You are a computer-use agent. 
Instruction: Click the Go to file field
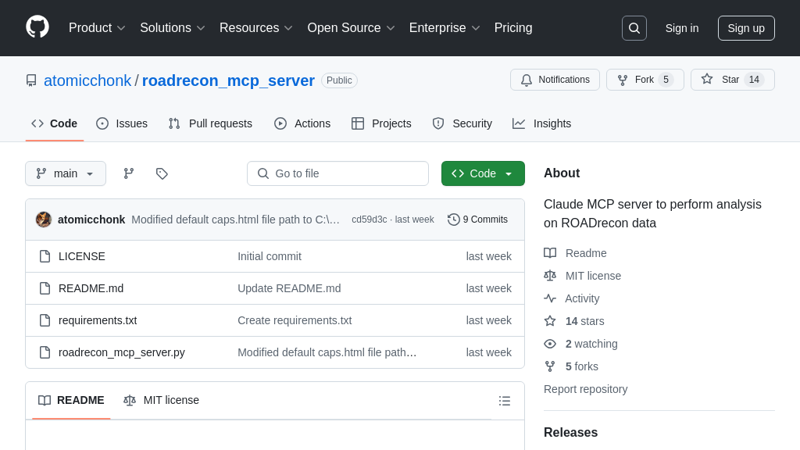point(337,173)
